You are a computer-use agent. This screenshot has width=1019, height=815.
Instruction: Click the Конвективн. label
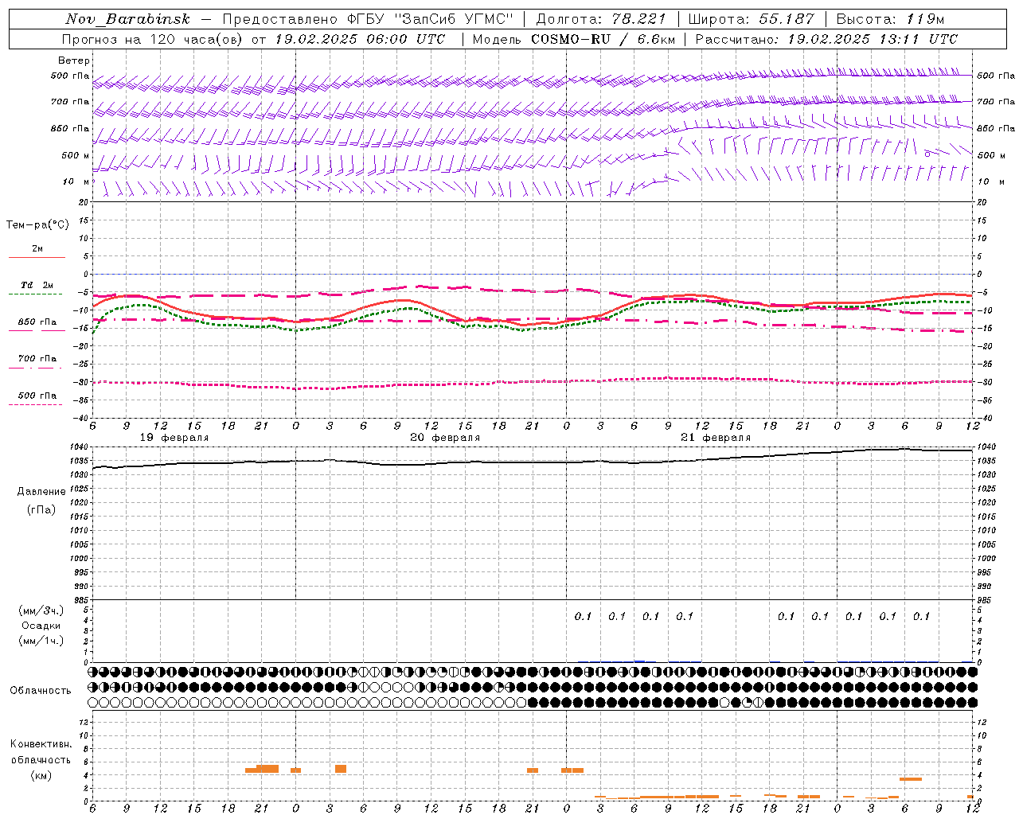pos(41,744)
